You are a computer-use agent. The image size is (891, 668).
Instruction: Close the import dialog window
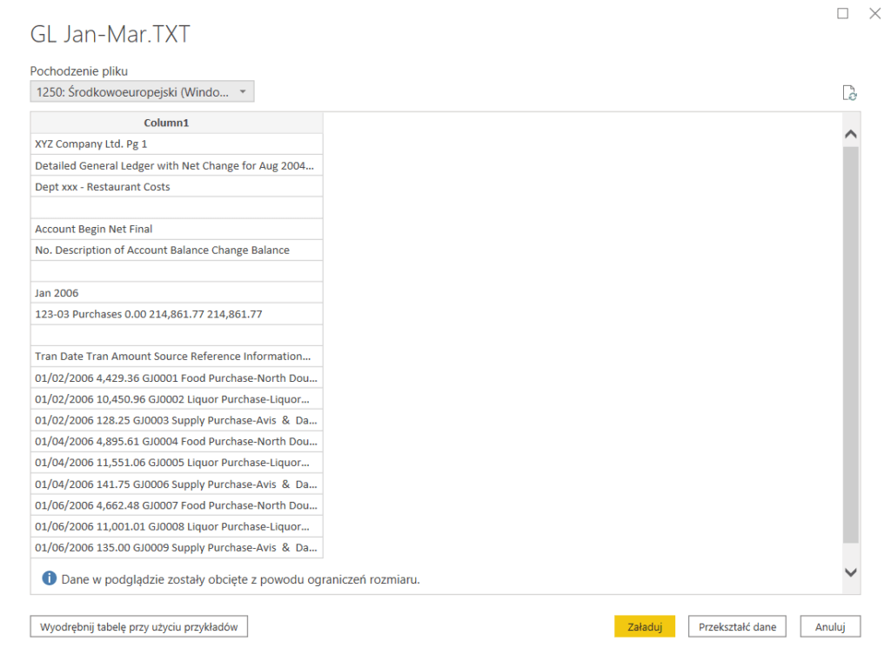874,14
